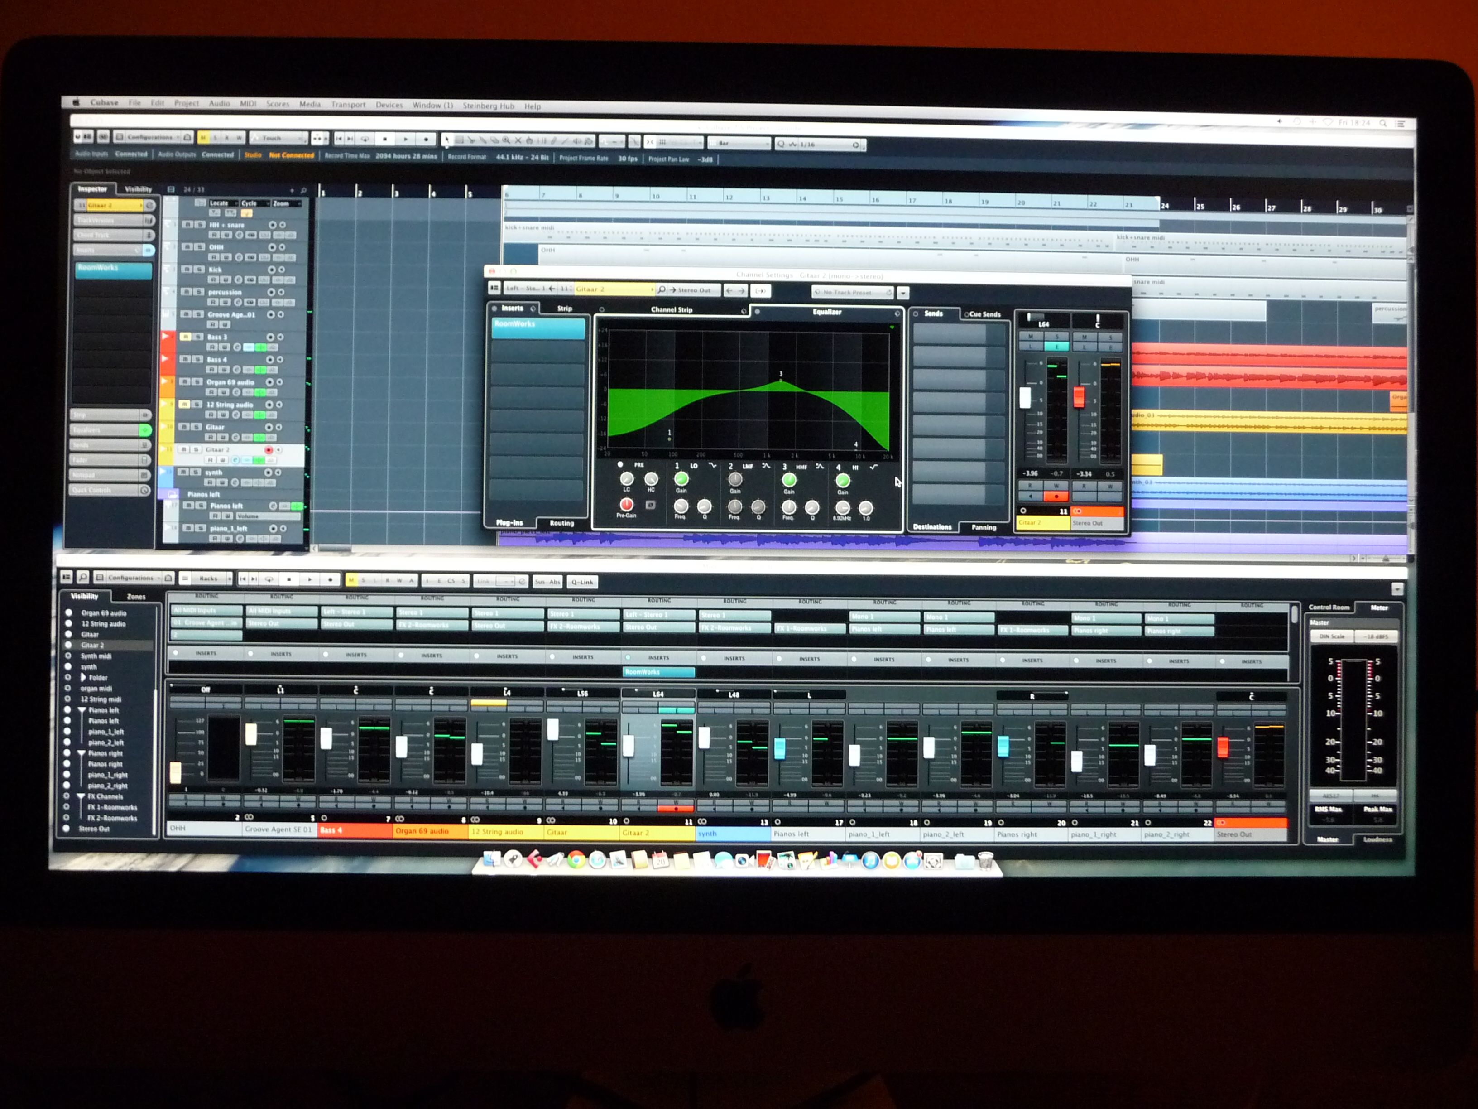Click the Panning tab below the Sends rack
Image resolution: width=1478 pixels, height=1109 pixels.
[984, 527]
